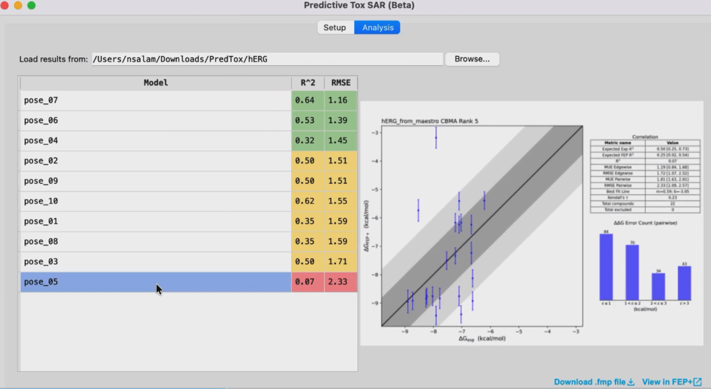Click the Correlation metrics table in plot
Image resolution: width=711 pixels, height=389 pixels.
645,176
